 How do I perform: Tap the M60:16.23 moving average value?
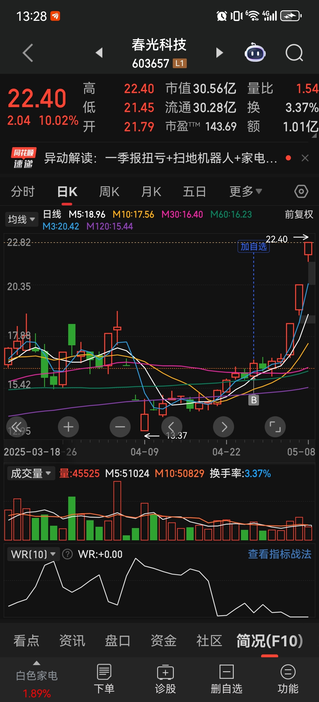coord(231,214)
